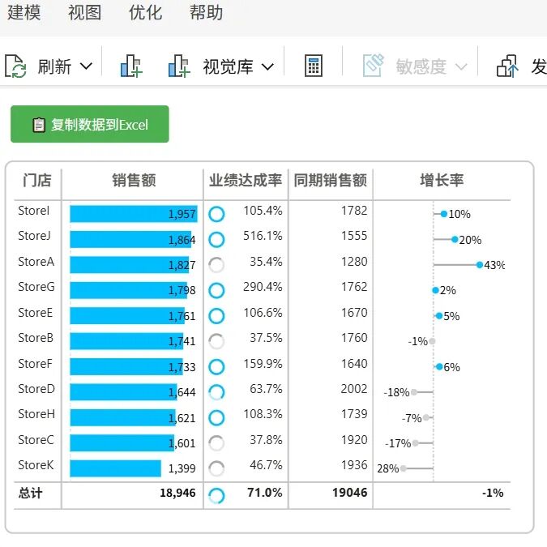Click 复制数据到Excel button

pyautogui.click(x=90, y=124)
